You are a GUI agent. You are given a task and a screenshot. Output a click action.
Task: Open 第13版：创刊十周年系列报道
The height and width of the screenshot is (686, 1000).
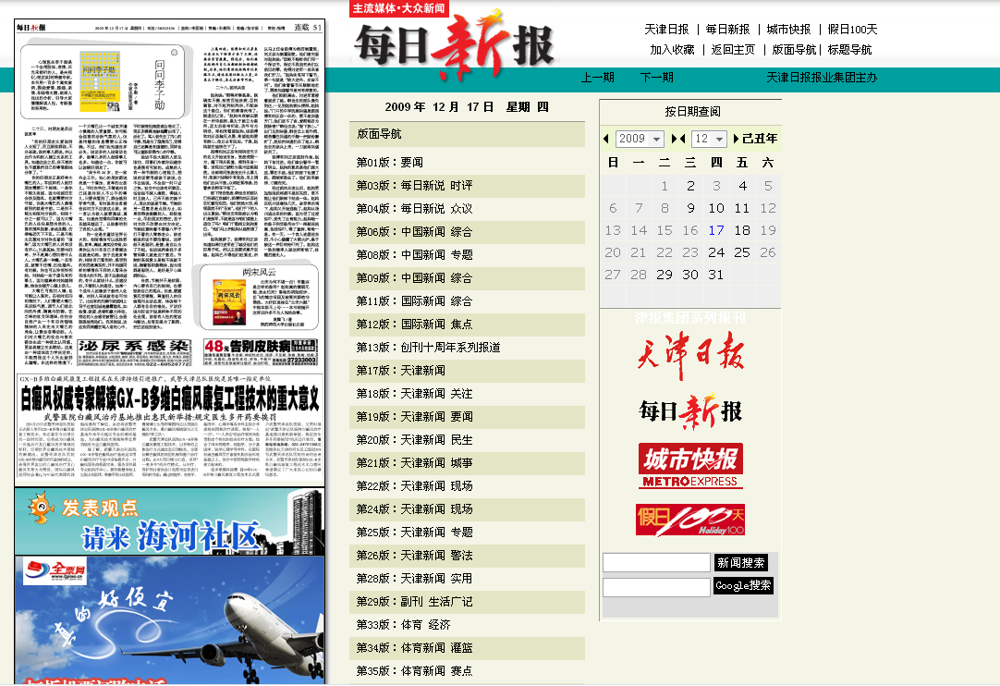(x=428, y=348)
